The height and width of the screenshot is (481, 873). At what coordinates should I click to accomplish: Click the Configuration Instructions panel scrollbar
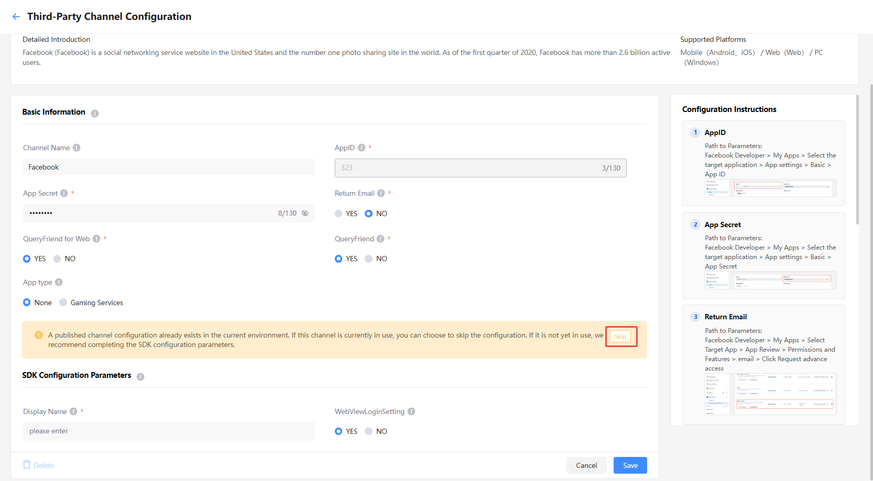857,160
